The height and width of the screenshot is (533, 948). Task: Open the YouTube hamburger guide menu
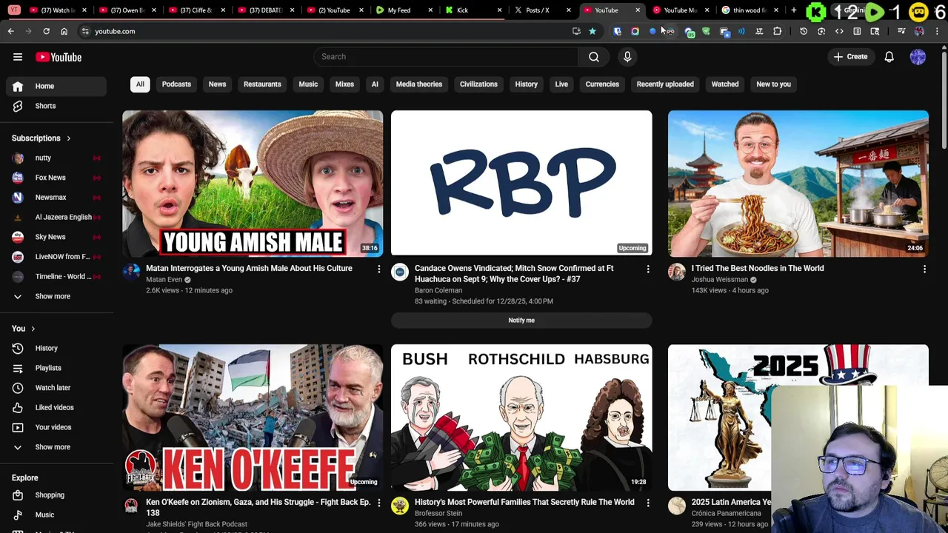point(18,57)
